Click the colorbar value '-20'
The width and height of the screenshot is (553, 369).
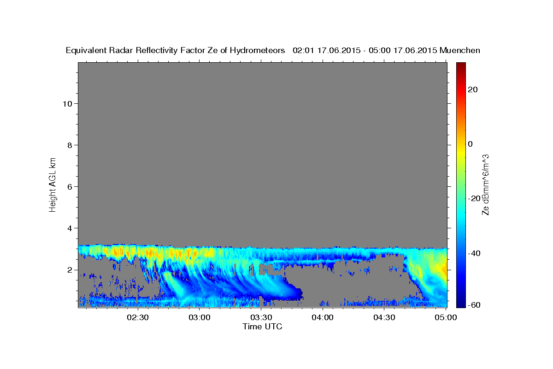[474, 198]
